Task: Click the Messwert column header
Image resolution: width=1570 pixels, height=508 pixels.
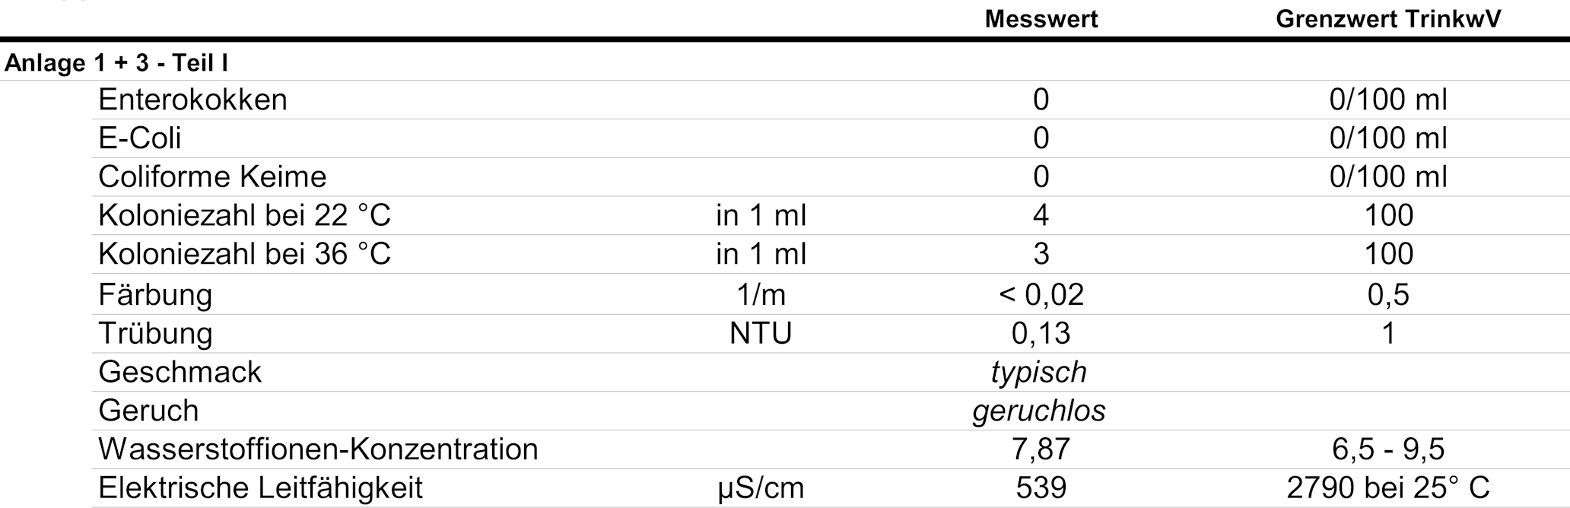Action: click(1041, 19)
